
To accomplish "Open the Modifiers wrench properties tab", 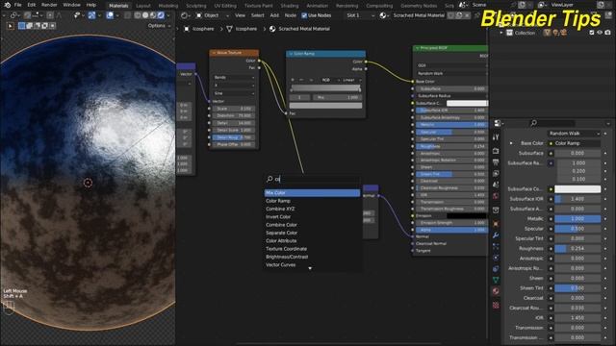I will pos(496,235).
